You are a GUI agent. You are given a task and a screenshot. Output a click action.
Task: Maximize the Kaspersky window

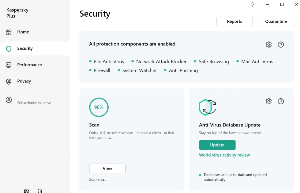point(282,4)
